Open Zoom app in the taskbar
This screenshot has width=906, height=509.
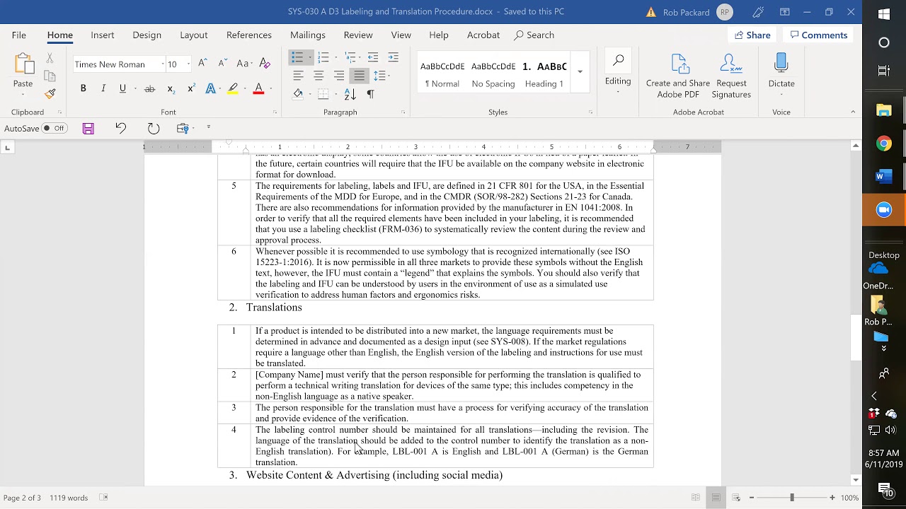coord(884,210)
